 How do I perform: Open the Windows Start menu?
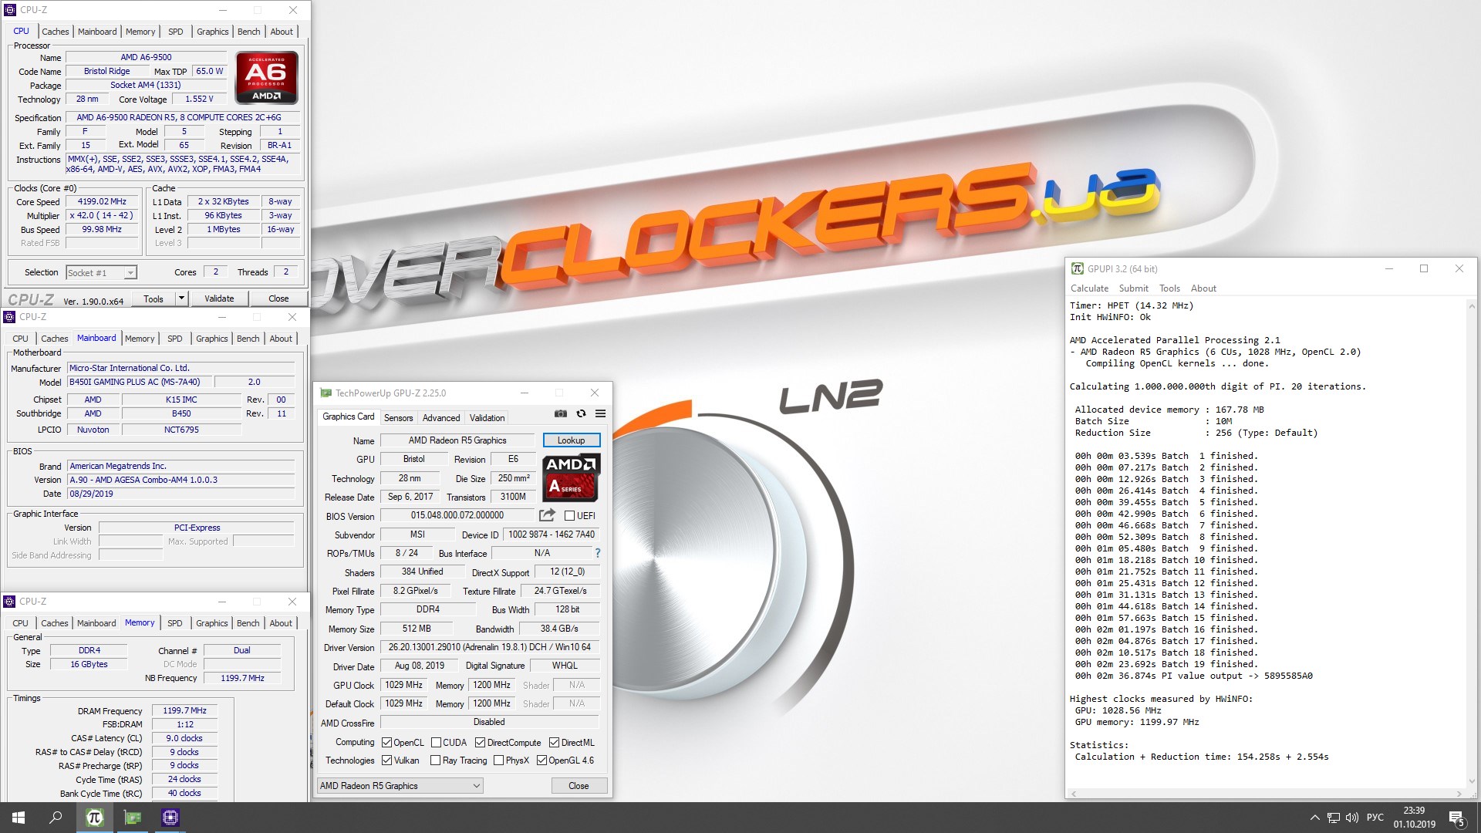pos(19,818)
